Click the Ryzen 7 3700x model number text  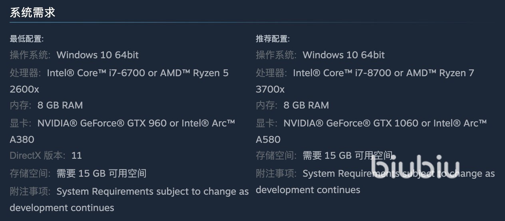270,89
